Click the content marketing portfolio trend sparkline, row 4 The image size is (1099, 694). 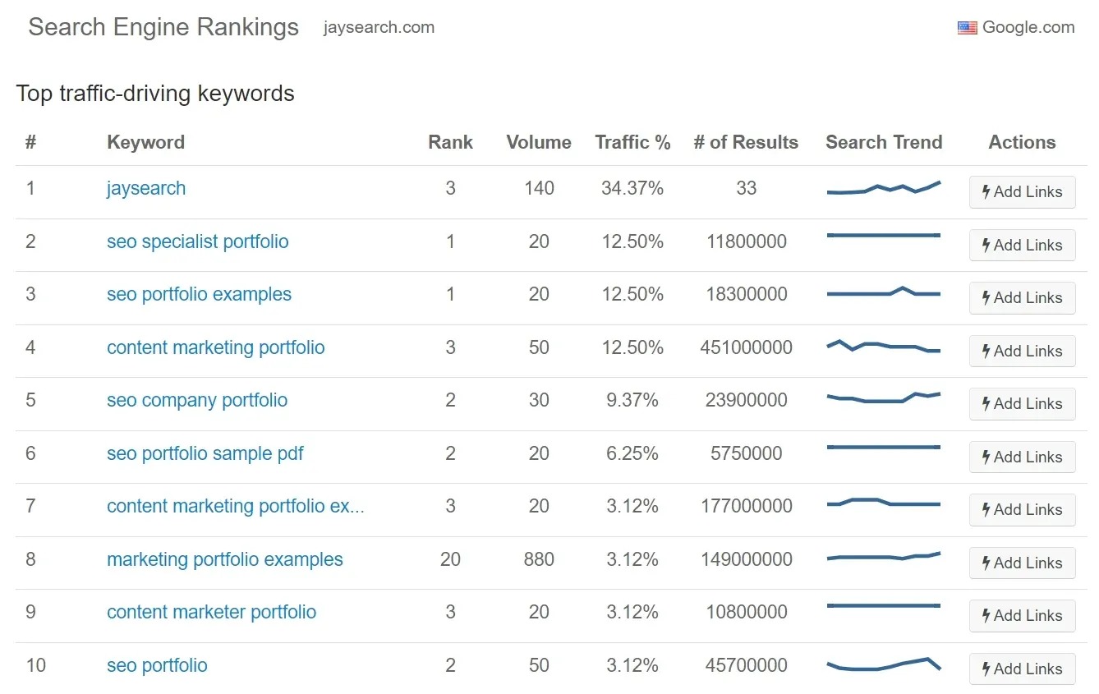click(884, 346)
